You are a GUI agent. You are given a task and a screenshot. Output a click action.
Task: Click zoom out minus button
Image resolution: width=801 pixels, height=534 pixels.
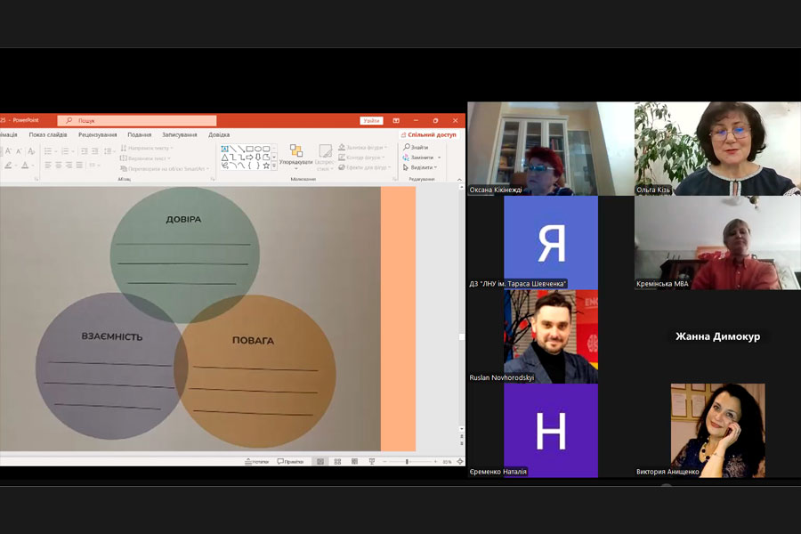[x=385, y=461]
